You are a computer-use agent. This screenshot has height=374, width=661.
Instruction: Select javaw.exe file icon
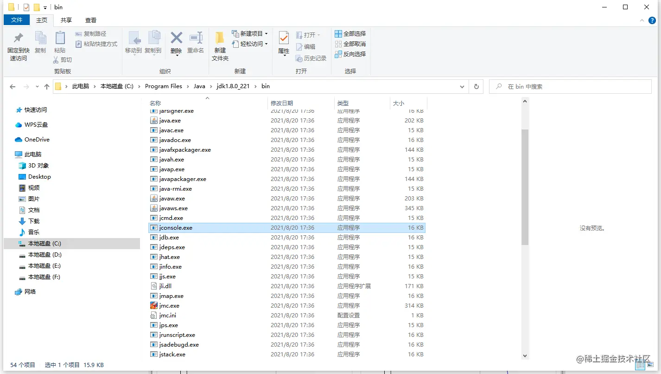[154, 199]
